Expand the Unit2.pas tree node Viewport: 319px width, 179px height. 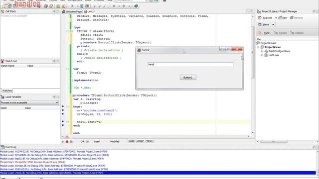tap(262, 55)
